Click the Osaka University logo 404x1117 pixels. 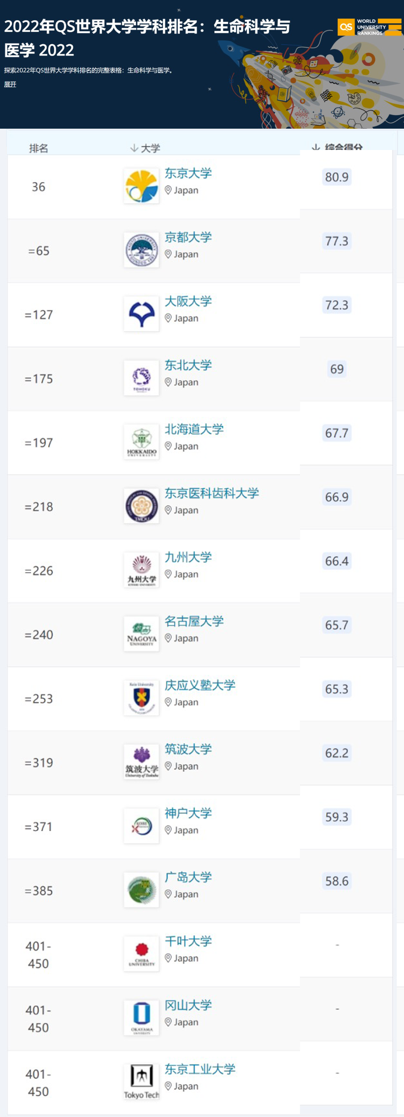pyautogui.click(x=141, y=314)
